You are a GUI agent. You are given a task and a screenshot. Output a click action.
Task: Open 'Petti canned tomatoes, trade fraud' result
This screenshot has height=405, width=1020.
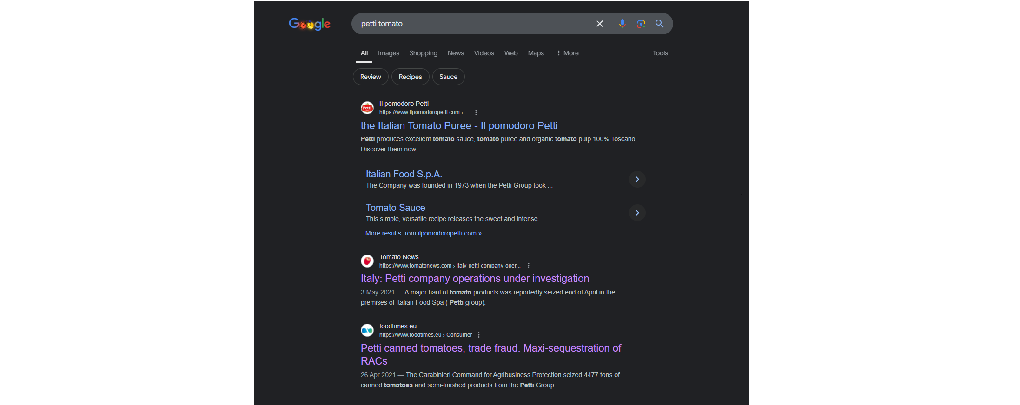click(x=491, y=354)
